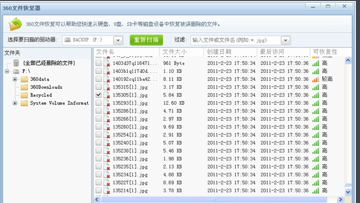The height and width of the screenshot is (203, 360).
Task: Minimize the 360 file recovery window
Action: pyautogui.click(x=313, y=7)
